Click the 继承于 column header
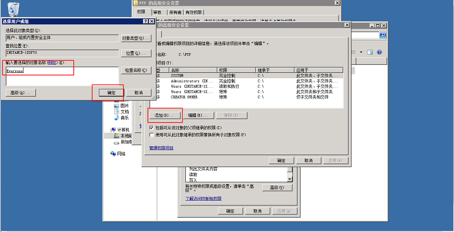This screenshot has width=454, height=232. [x=275, y=70]
